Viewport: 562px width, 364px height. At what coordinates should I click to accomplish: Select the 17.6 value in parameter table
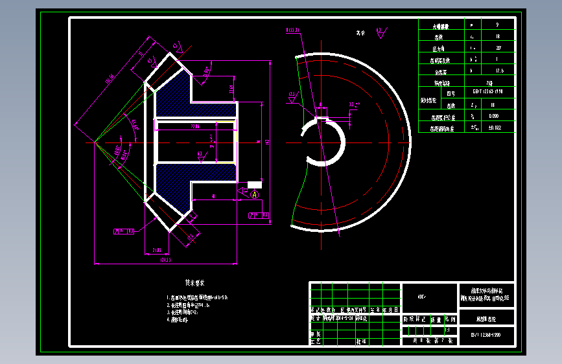[500, 71]
